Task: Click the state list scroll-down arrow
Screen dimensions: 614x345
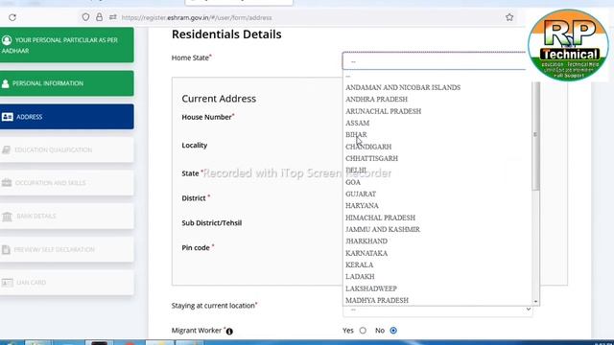Action: point(535,302)
